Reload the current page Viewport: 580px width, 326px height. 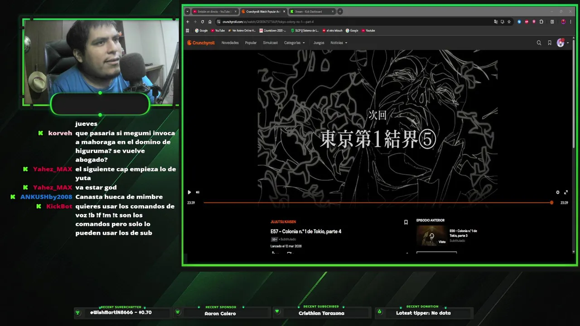tap(203, 22)
